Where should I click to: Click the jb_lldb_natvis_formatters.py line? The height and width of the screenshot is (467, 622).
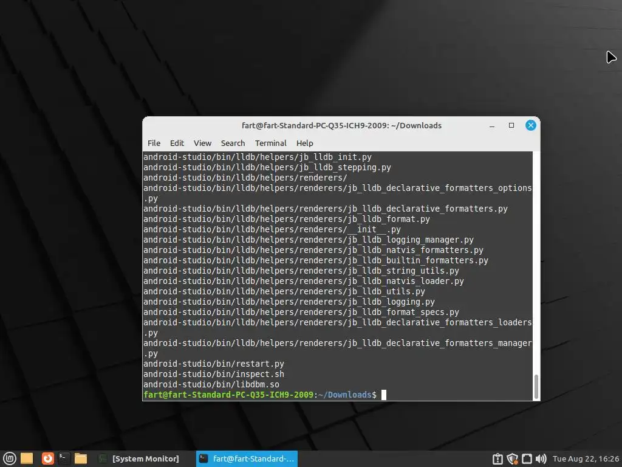[x=313, y=250]
